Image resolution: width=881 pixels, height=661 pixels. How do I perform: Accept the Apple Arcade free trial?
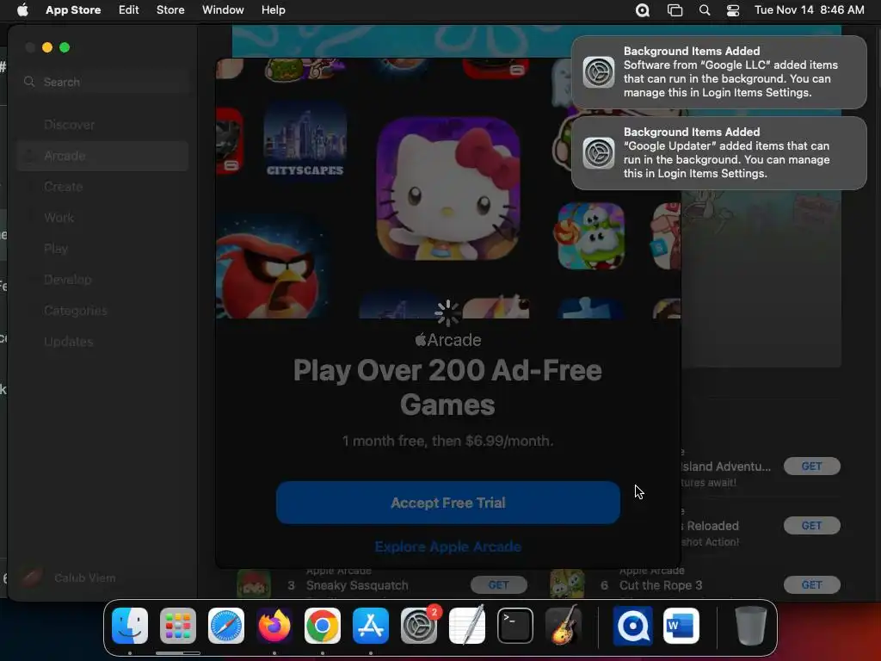point(447,503)
